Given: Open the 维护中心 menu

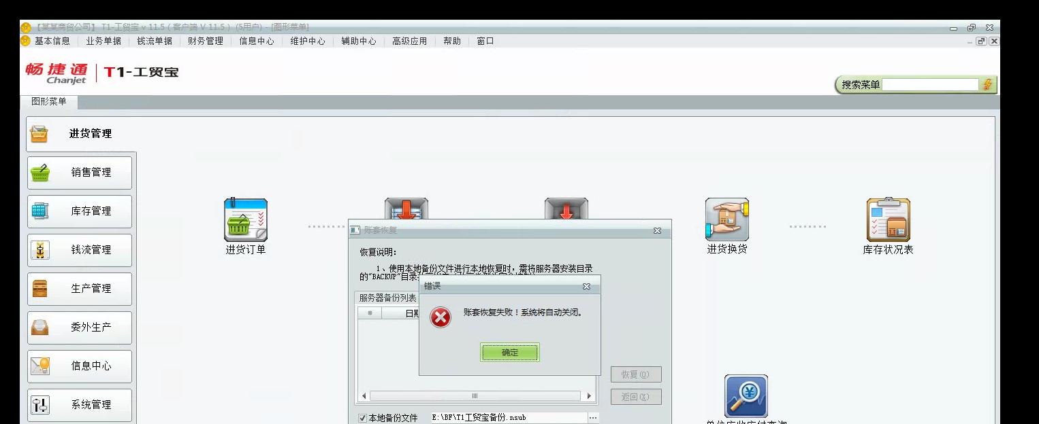Looking at the screenshot, I should (x=308, y=41).
